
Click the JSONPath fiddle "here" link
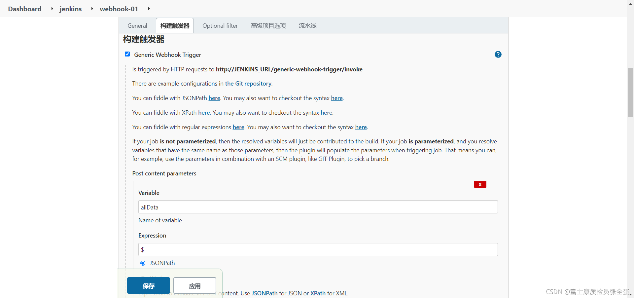pos(214,98)
